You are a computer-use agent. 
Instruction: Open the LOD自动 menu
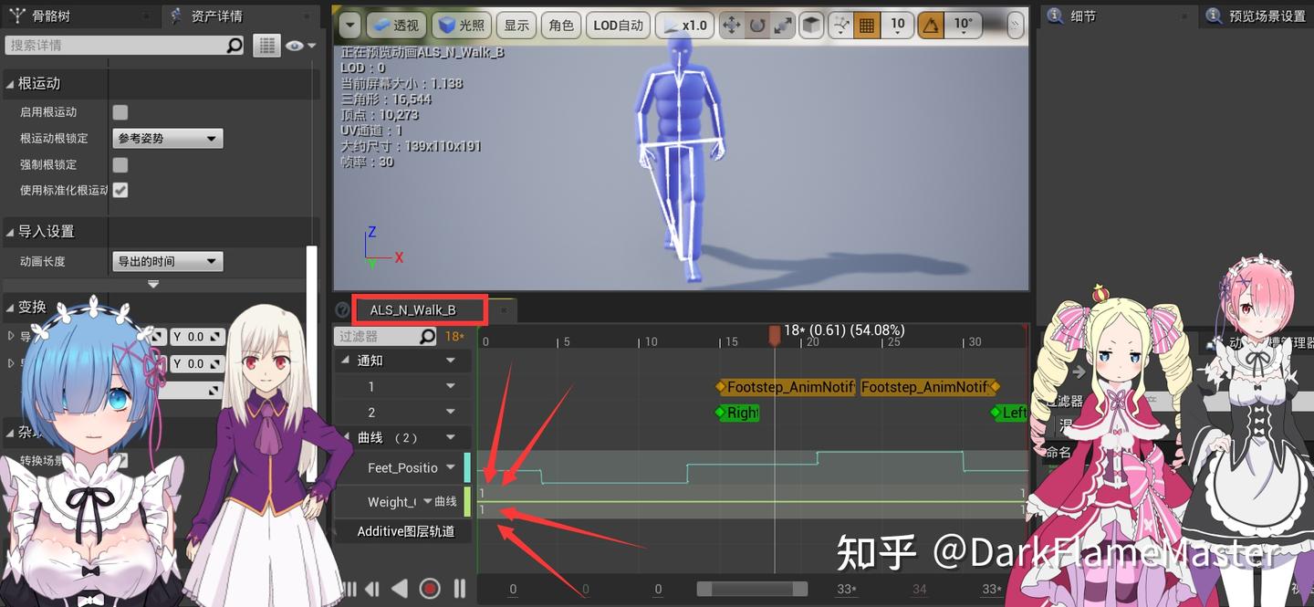coord(618,26)
